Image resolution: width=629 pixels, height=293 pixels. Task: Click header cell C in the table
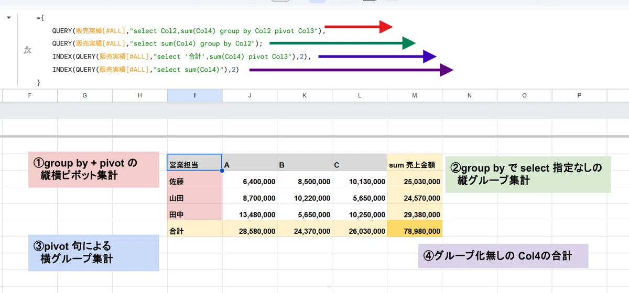point(360,163)
